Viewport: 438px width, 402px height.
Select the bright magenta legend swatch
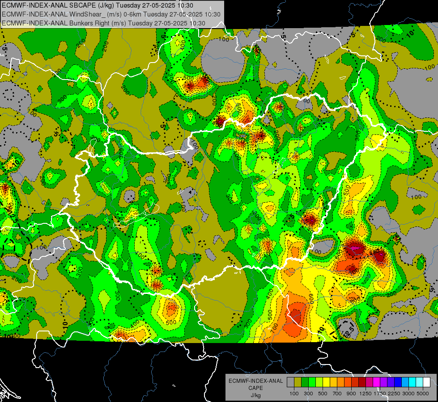click(377, 382)
